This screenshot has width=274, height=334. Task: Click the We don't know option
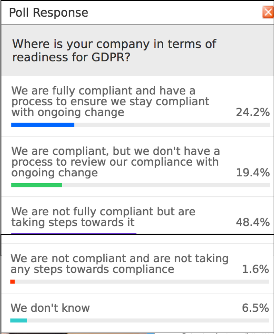point(50,308)
